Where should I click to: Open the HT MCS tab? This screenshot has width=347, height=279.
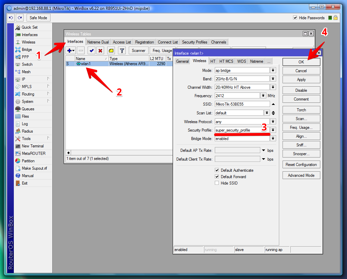click(226, 61)
